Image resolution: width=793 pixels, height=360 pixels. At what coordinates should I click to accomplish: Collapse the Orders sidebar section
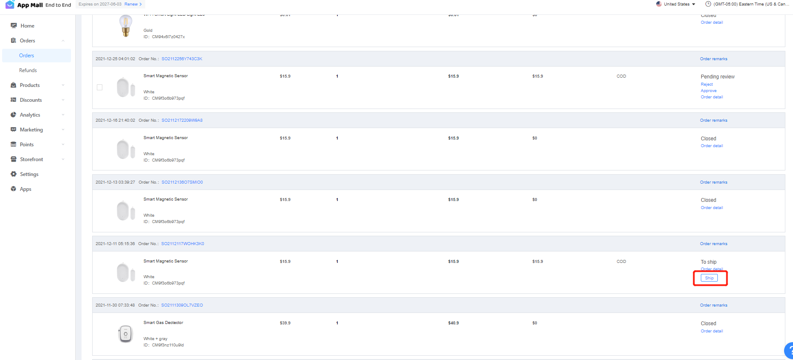[x=63, y=41]
